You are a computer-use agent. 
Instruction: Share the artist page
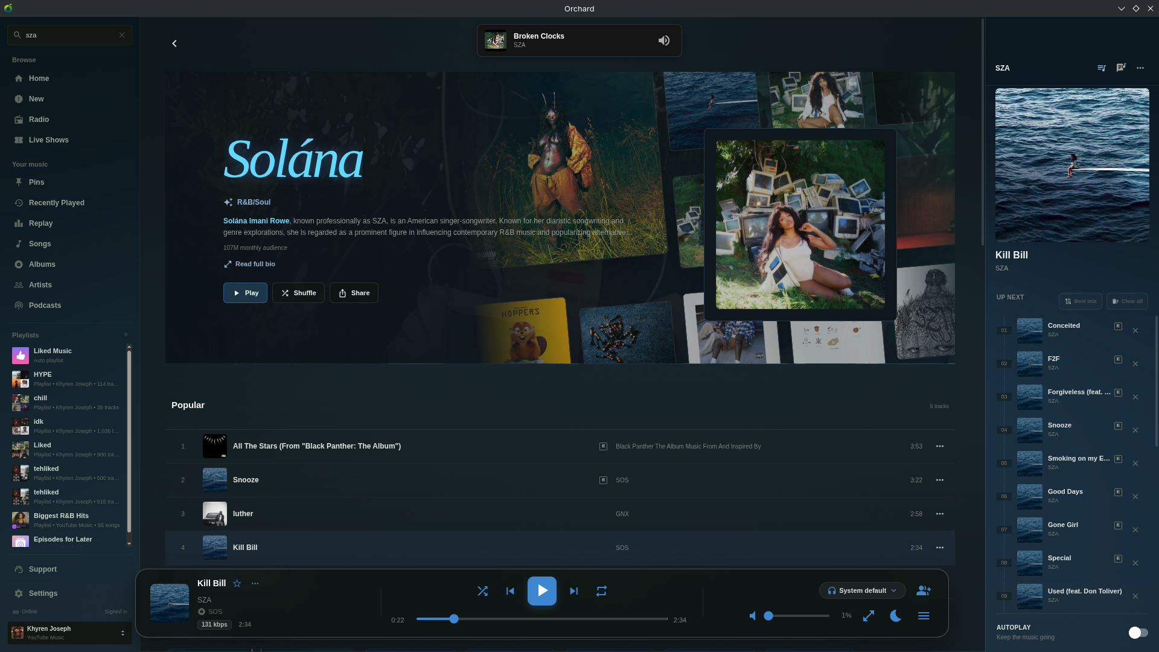354,293
